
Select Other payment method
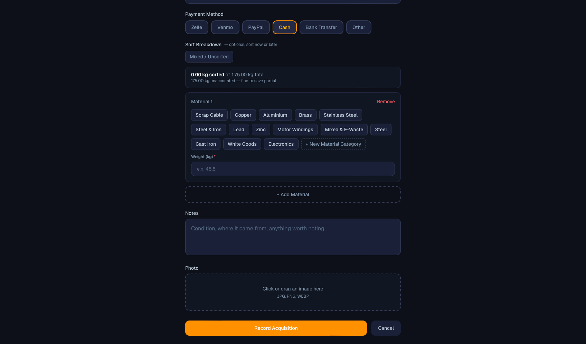pyautogui.click(x=359, y=27)
